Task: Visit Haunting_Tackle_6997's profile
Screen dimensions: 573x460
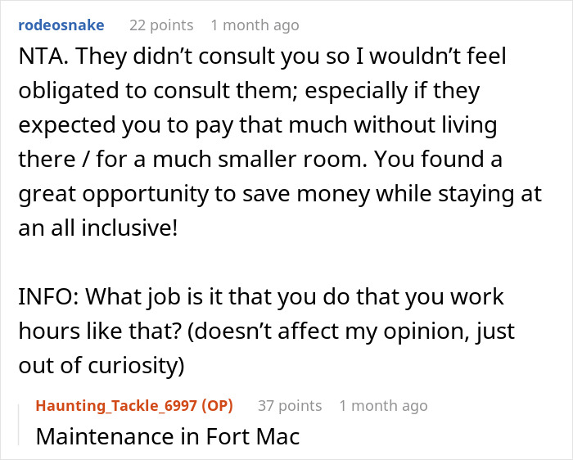Action: (x=116, y=405)
